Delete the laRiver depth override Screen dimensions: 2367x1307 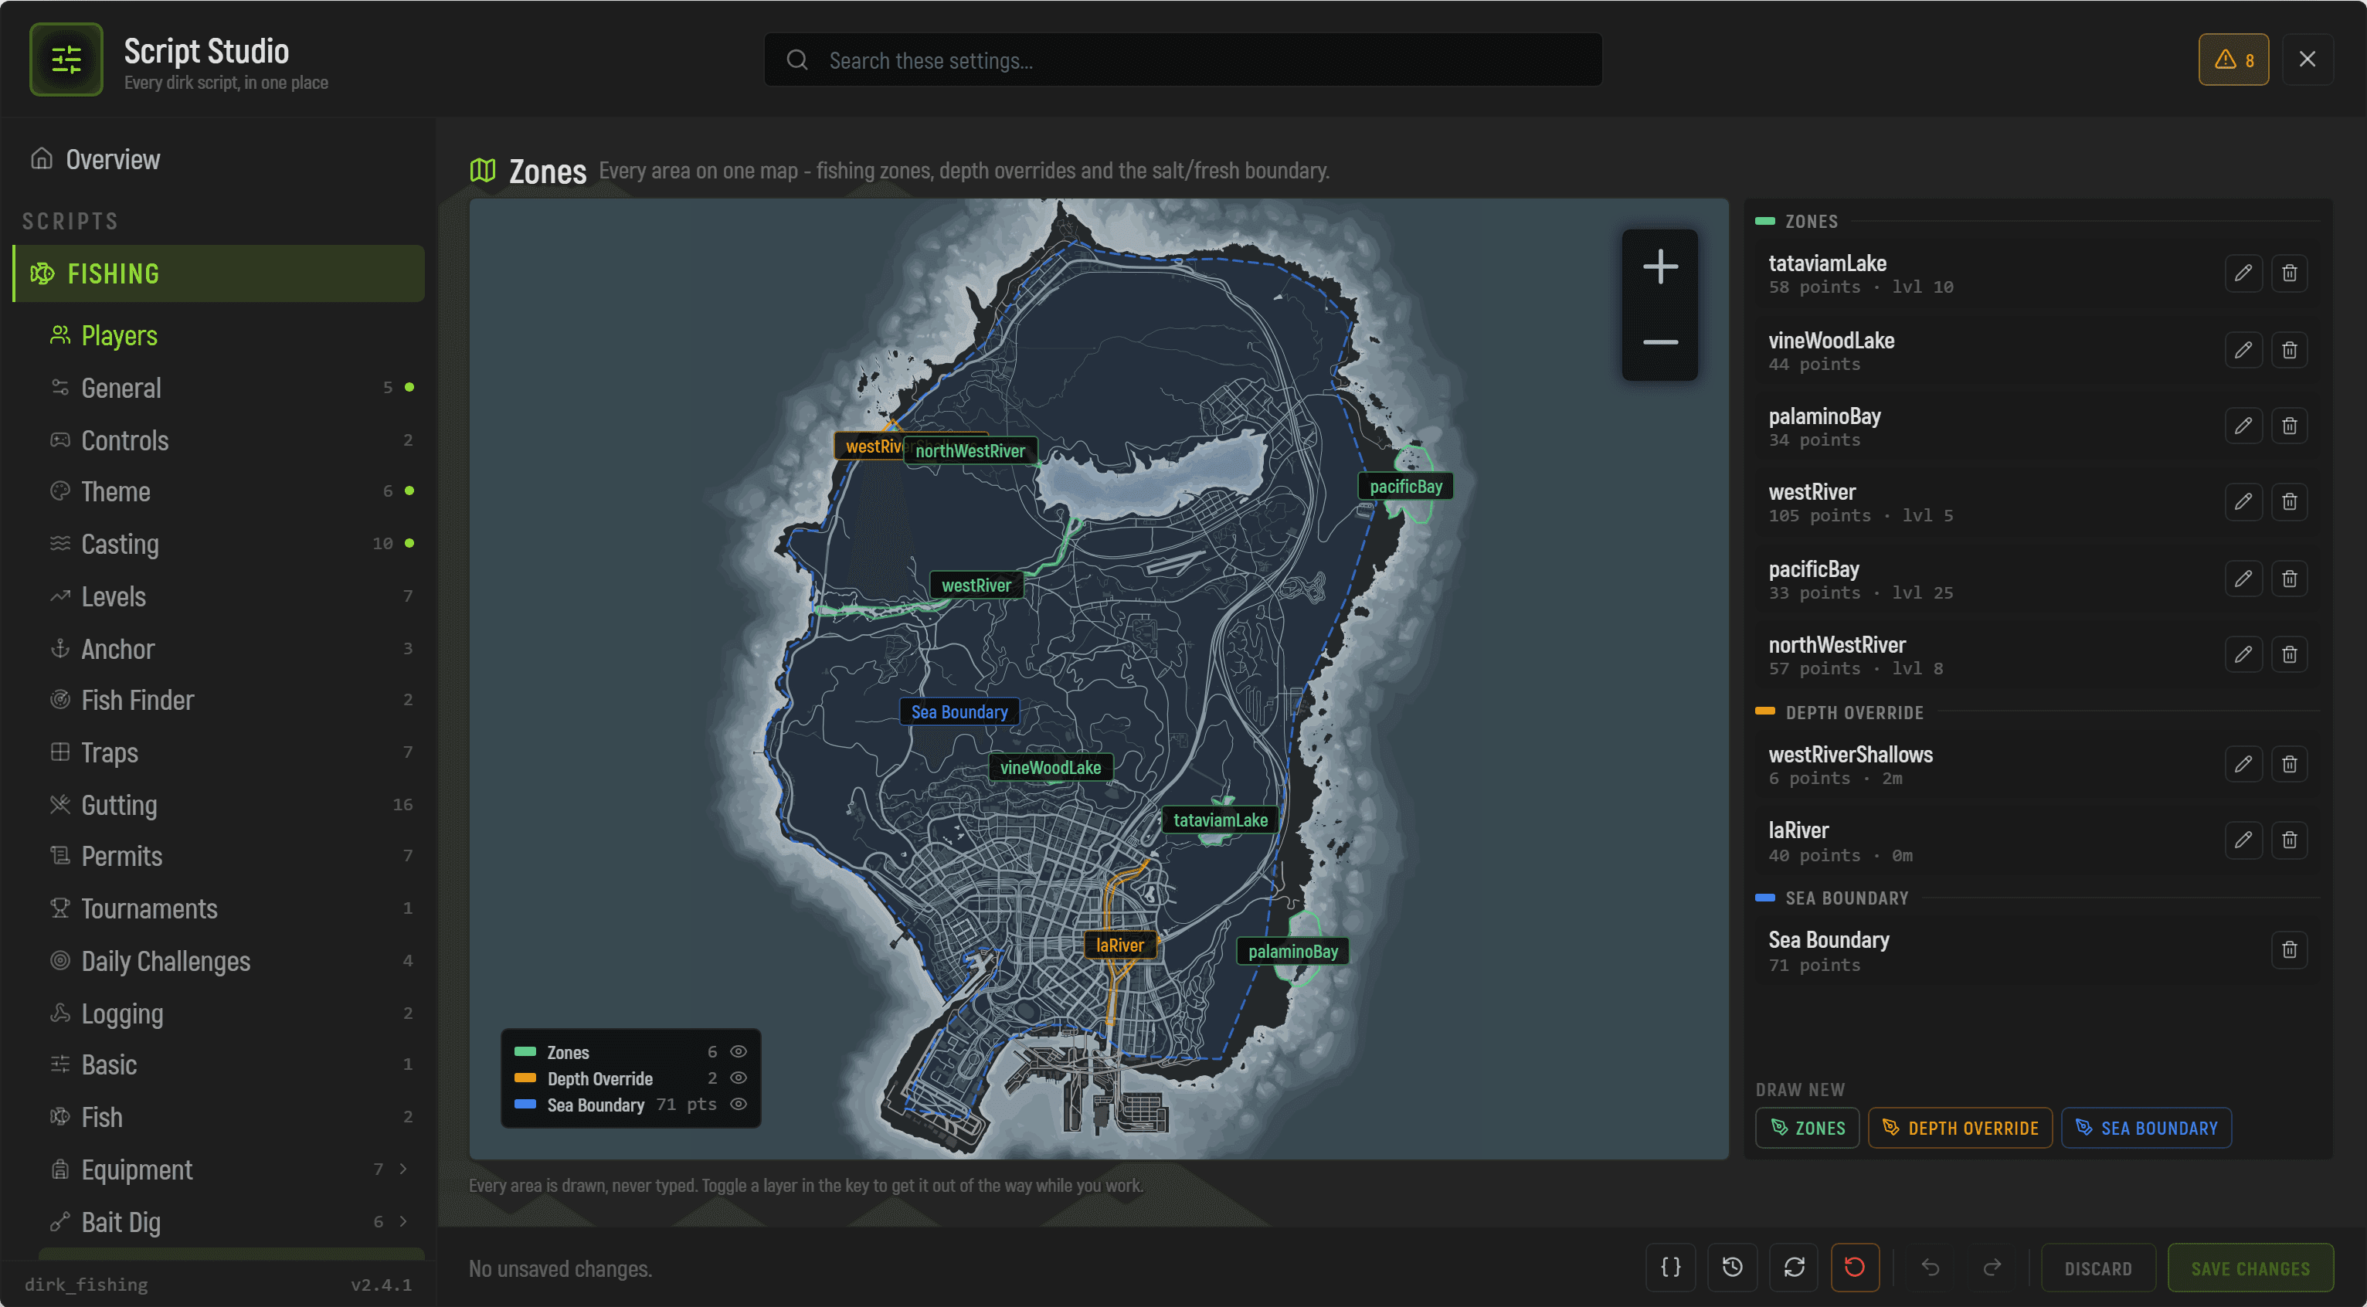click(2289, 840)
